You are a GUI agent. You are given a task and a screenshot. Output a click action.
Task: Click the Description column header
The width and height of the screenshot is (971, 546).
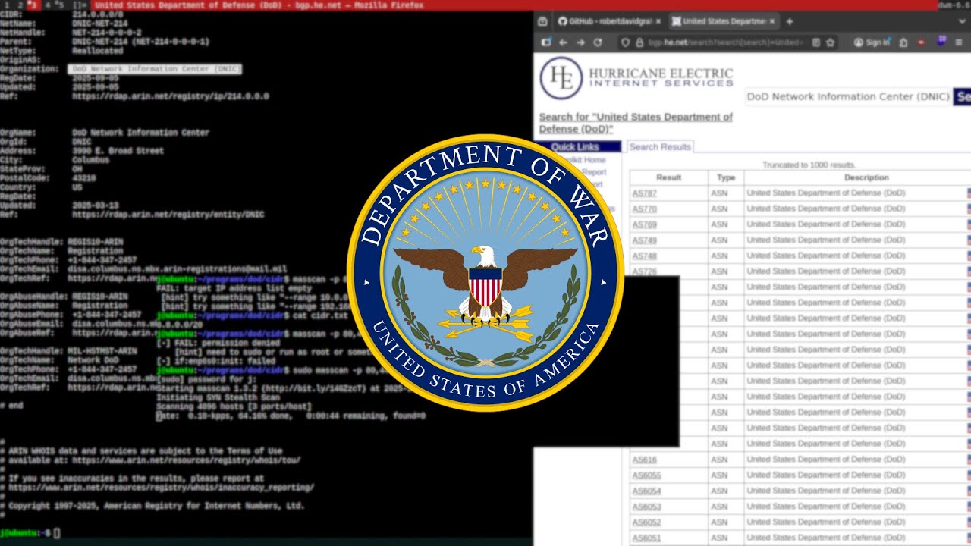866,177
